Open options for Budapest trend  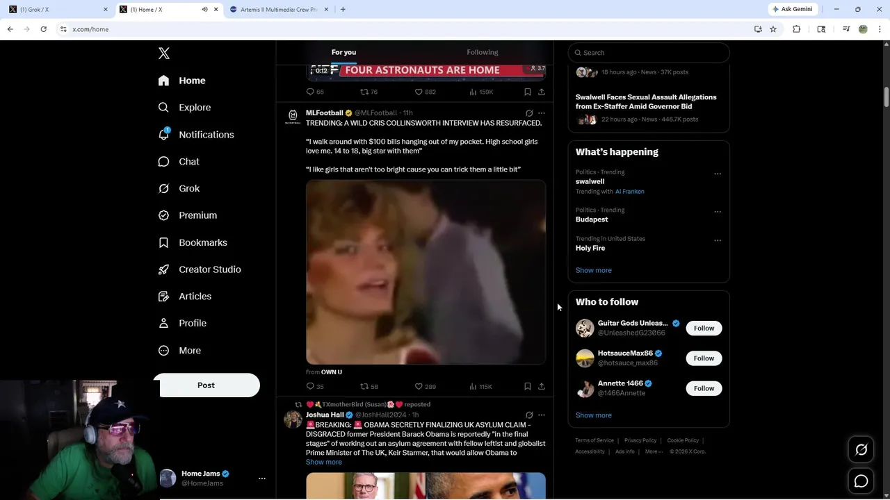718,212
